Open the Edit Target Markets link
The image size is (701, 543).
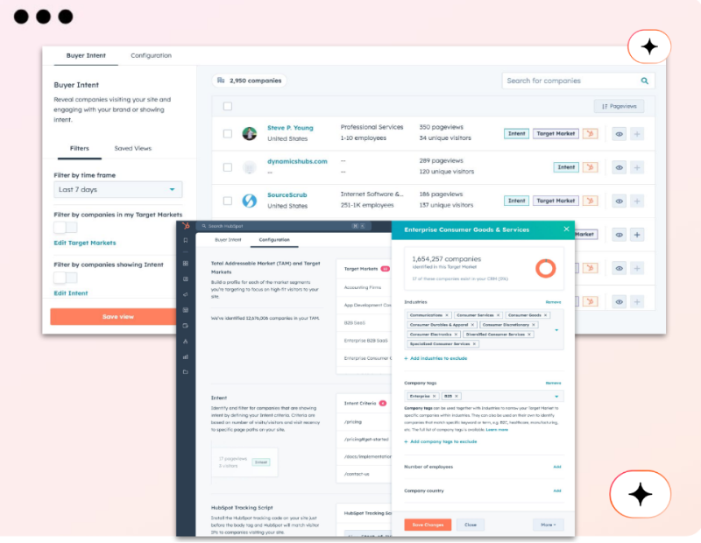pos(85,243)
